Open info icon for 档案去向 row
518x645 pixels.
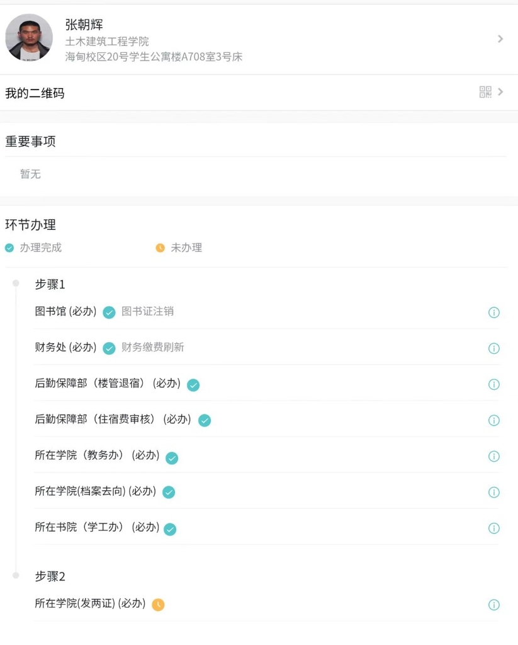(x=494, y=492)
